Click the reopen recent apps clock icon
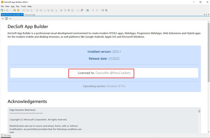This screenshot has height=138, width=210. point(7,10)
